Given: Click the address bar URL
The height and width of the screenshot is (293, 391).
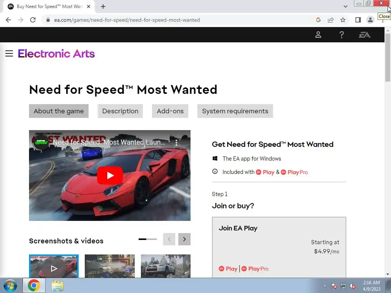Looking at the screenshot, I should point(127,20).
